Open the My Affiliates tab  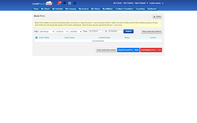click(107, 9)
